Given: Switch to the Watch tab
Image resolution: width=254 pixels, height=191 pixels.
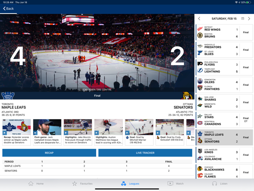Looking at the screenshot, I should (x=176, y=184).
